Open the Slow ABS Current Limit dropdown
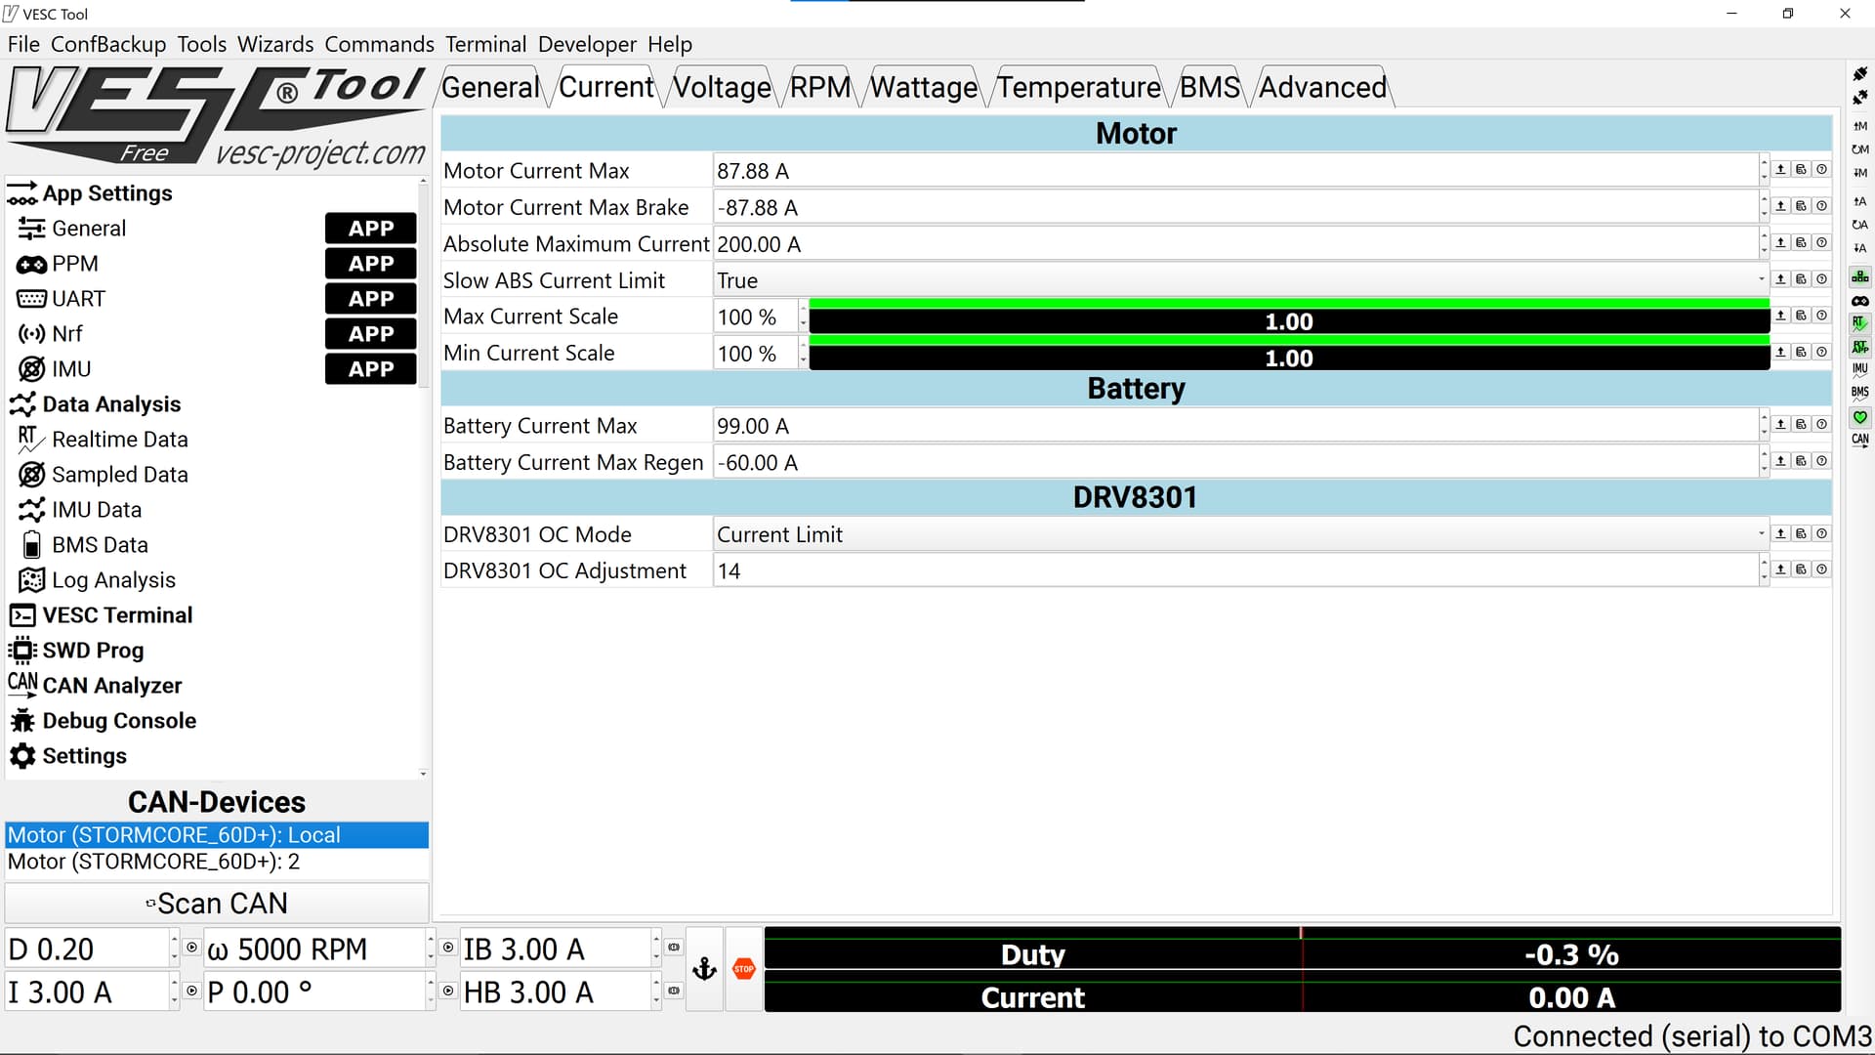The image size is (1875, 1055). 1238,280
